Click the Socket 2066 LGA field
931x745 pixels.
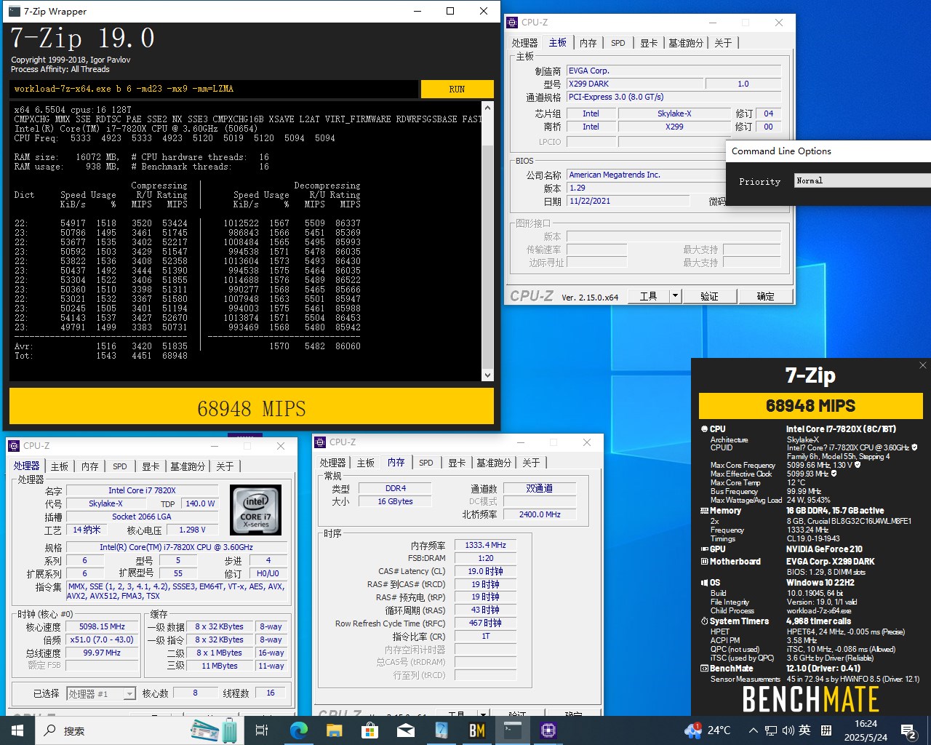[142, 517]
